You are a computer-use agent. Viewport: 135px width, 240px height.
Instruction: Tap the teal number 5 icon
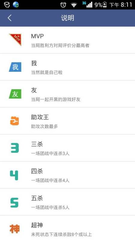tap(14, 202)
